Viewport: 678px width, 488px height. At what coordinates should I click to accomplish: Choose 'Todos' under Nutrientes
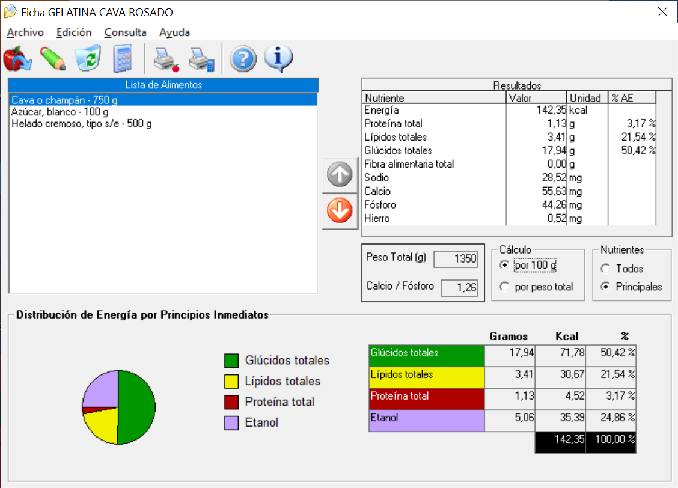click(x=605, y=269)
